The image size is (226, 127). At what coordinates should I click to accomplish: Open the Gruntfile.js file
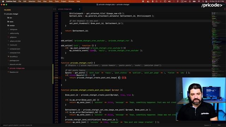[x=14, y=56]
